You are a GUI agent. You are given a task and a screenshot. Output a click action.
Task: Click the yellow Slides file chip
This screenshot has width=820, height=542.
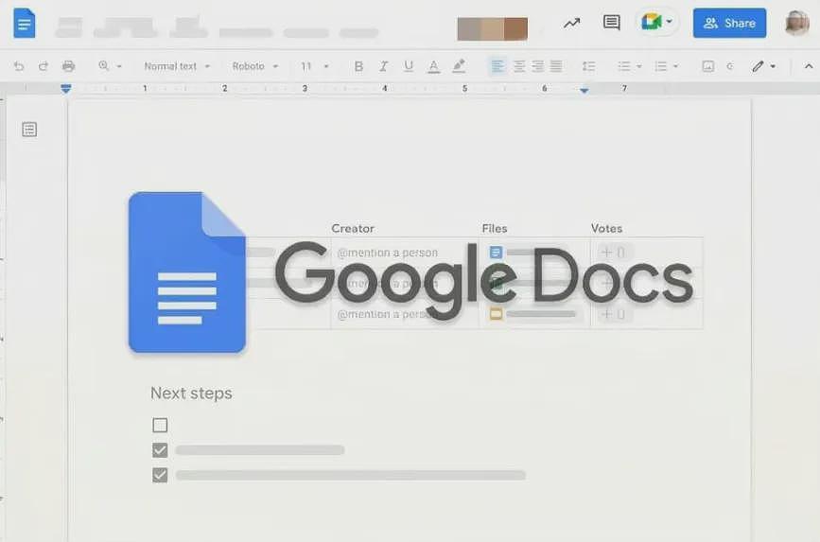point(496,314)
